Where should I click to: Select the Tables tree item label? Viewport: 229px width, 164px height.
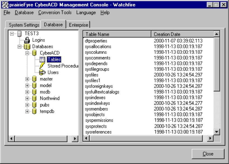[54, 60]
